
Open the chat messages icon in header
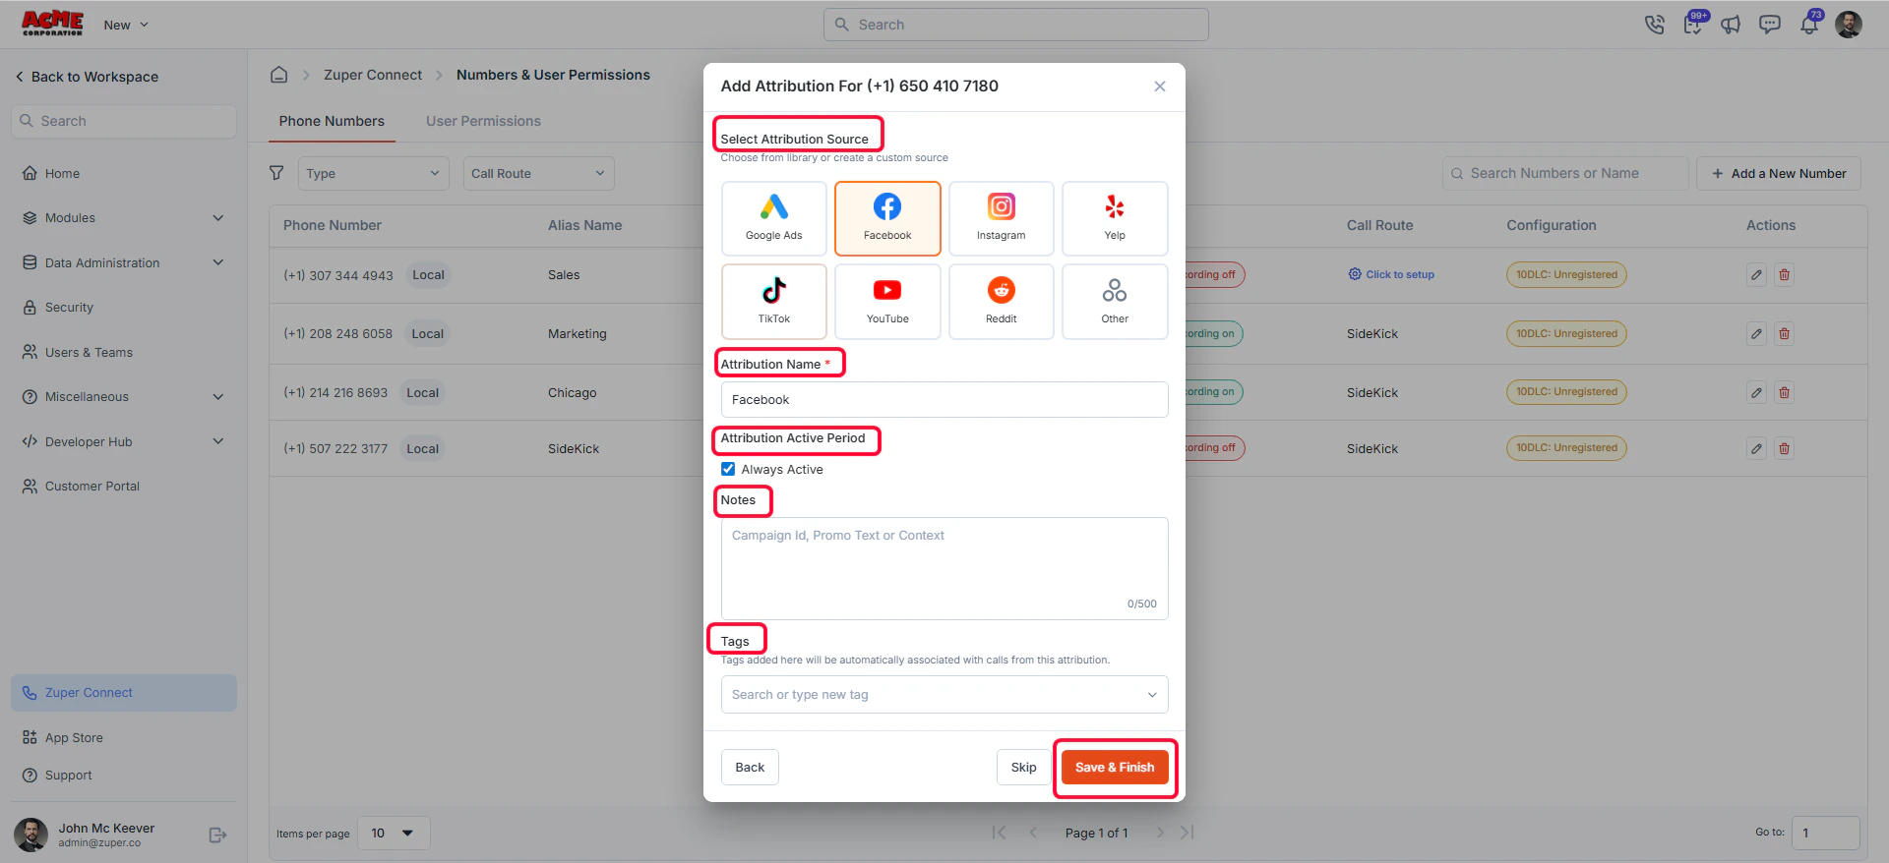coord(1770,25)
